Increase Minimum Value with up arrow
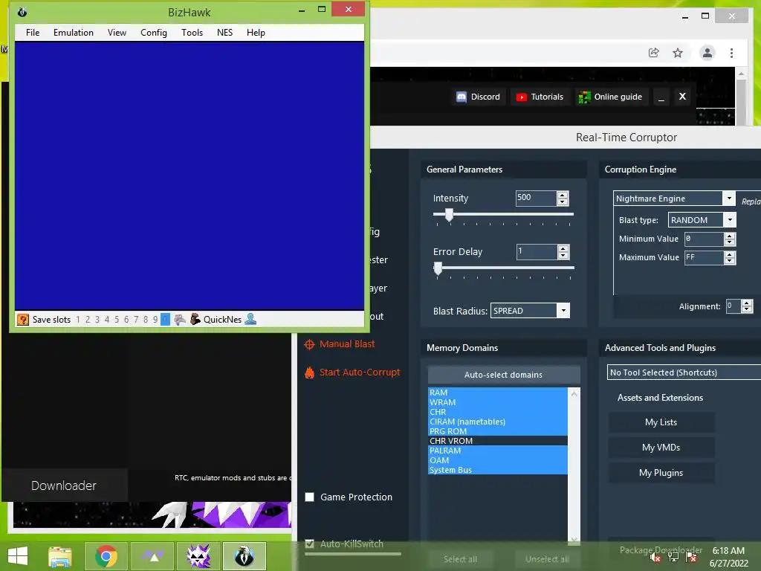 point(730,236)
